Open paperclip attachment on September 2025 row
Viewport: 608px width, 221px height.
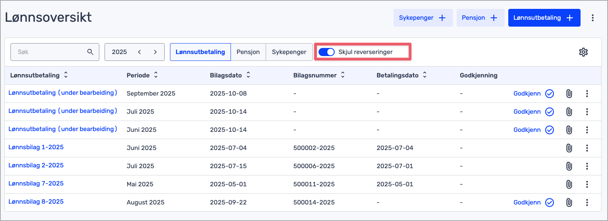click(x=569, y=94)
